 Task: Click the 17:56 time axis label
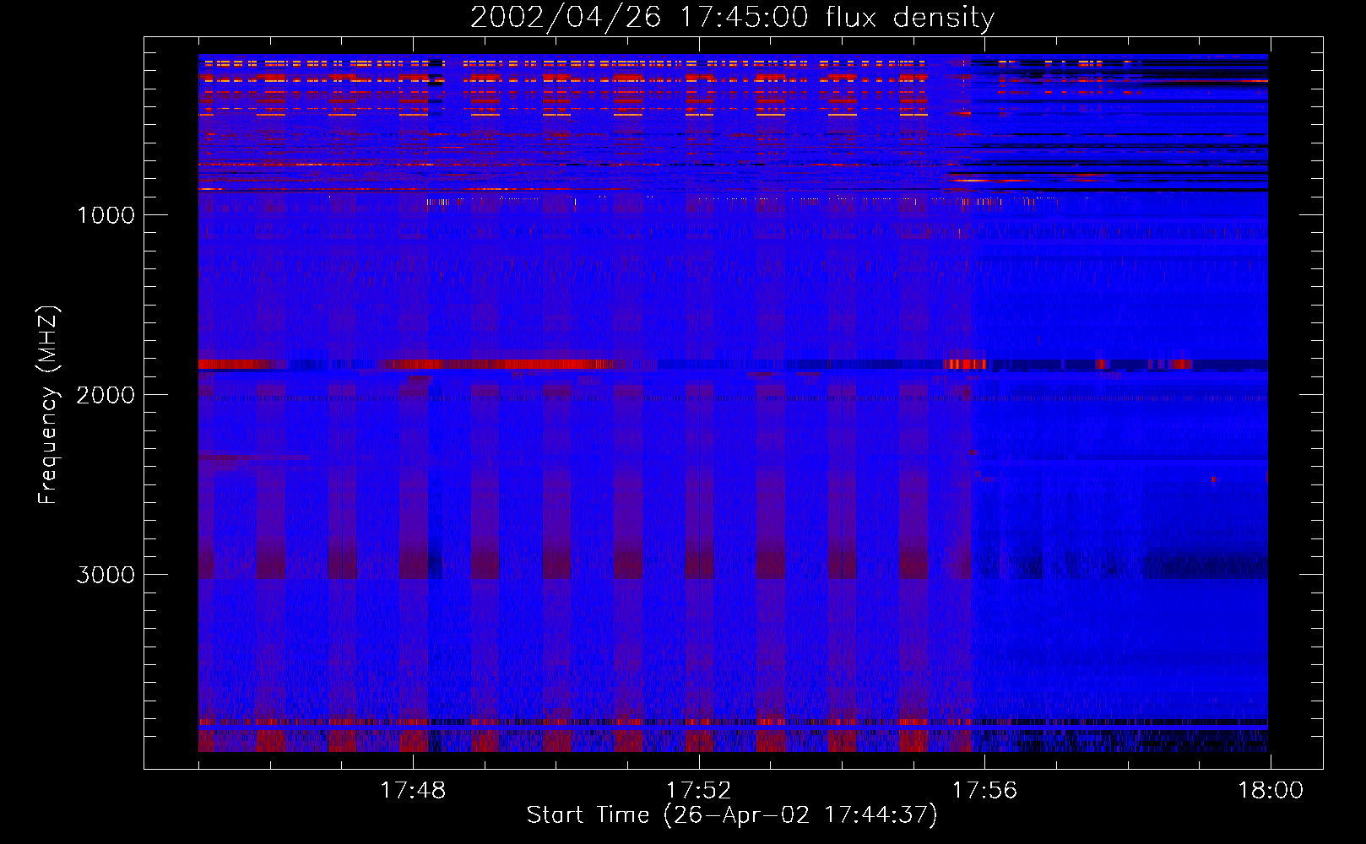[984, 791]
